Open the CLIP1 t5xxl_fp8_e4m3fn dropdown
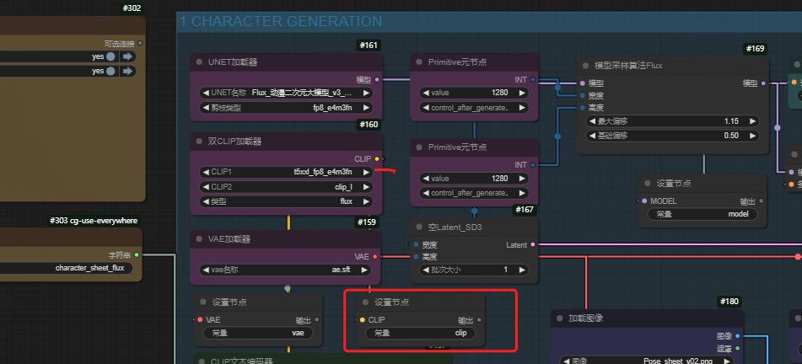Screen dimensions: 802x364 (x=286, y=172)
